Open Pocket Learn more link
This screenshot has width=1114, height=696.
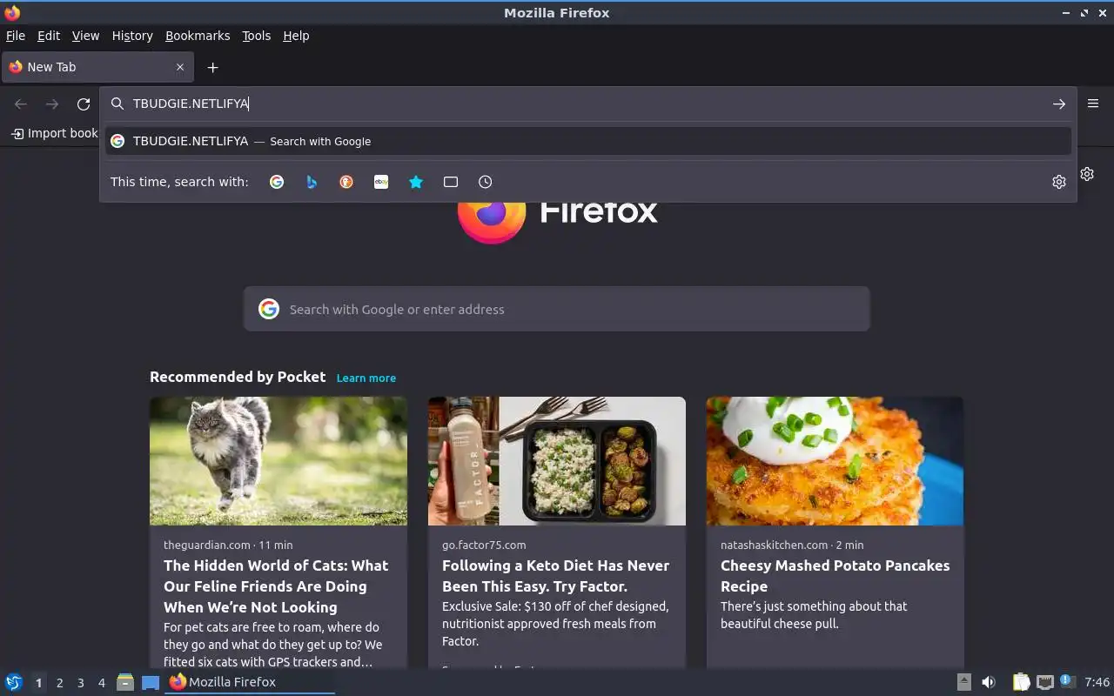pos(366,378)
